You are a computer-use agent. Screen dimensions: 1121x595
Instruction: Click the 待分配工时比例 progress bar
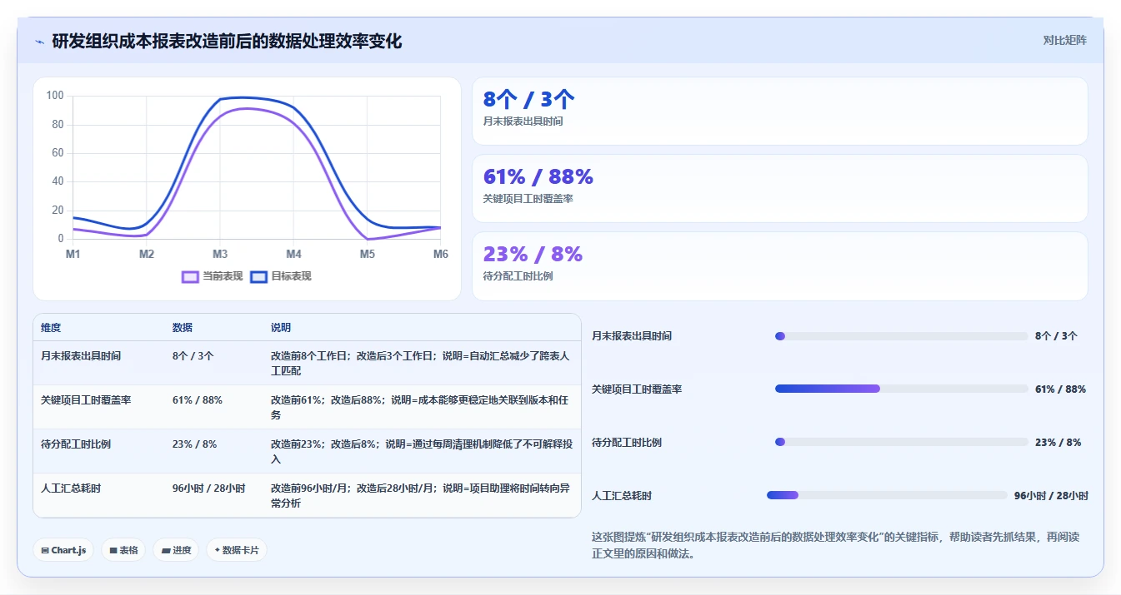tap(901, 442)
